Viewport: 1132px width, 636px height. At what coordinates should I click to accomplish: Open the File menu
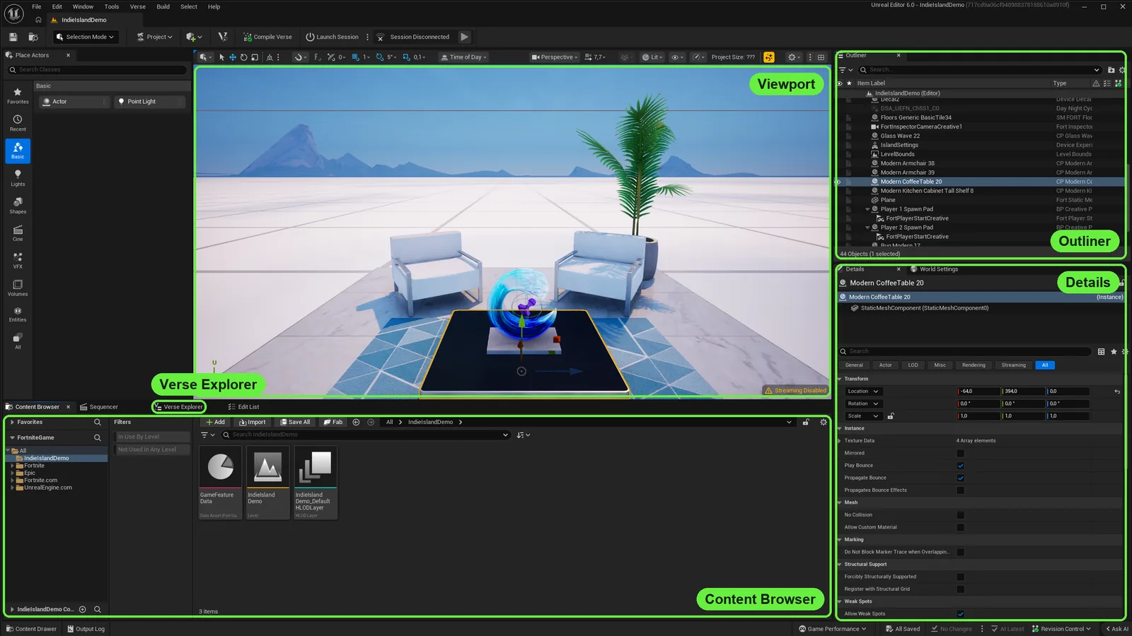(37, 6)
